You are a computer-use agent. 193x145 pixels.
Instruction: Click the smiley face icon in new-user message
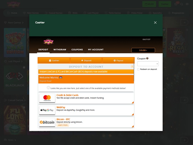coord(48,88)
